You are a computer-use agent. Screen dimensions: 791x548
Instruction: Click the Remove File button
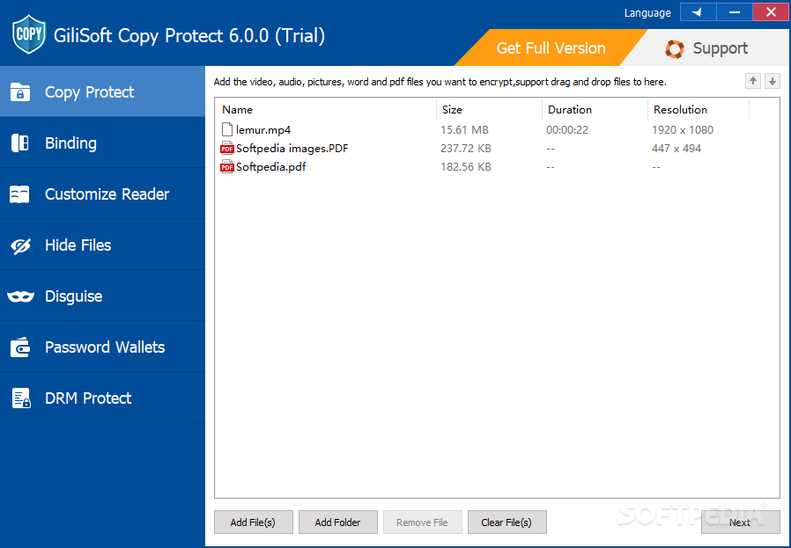pyautogui.click(x=422, y=522)
